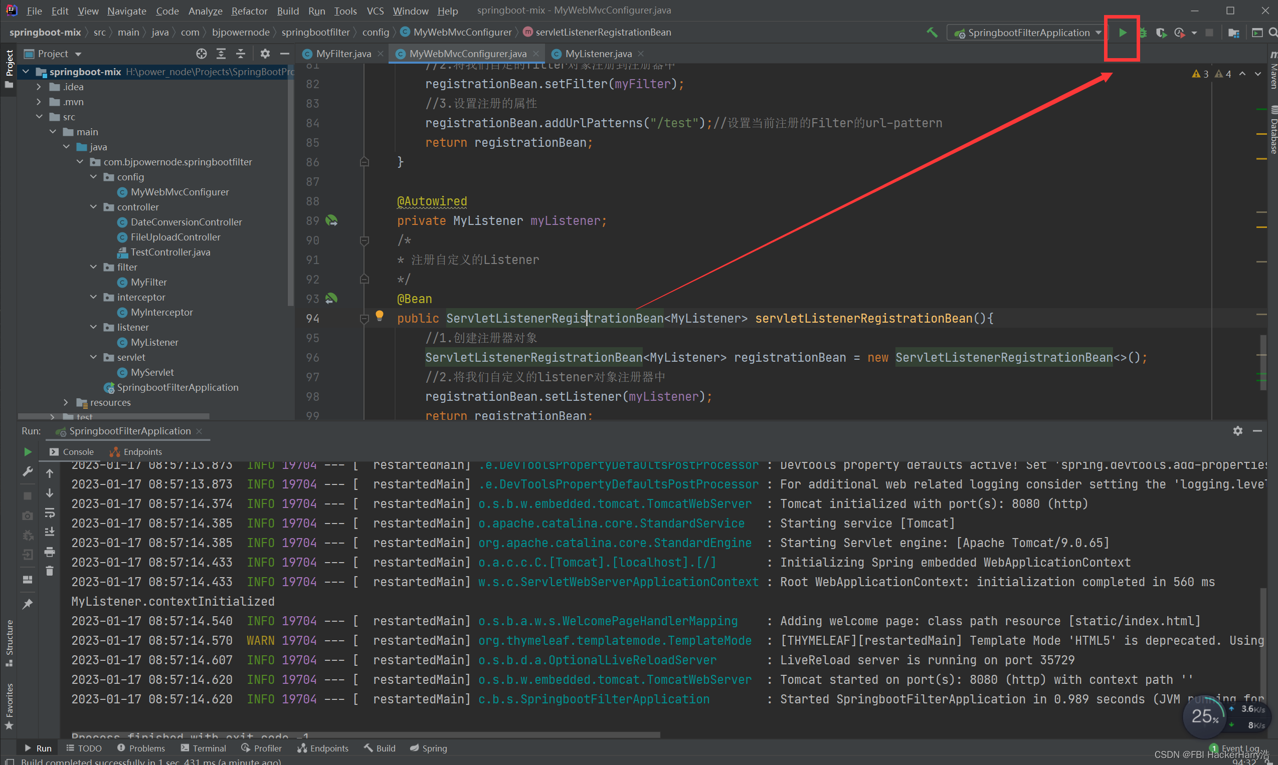Click Scroll Up arrow in console toolbar

coord(50,473)
